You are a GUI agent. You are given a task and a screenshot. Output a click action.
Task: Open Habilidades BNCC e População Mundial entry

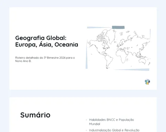click(x=111, y=122)
